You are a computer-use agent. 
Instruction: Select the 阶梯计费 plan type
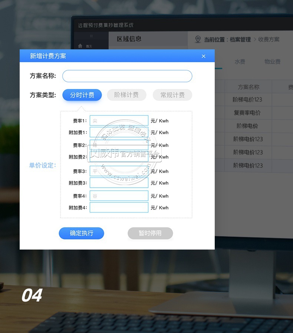[x=126, y=95]
